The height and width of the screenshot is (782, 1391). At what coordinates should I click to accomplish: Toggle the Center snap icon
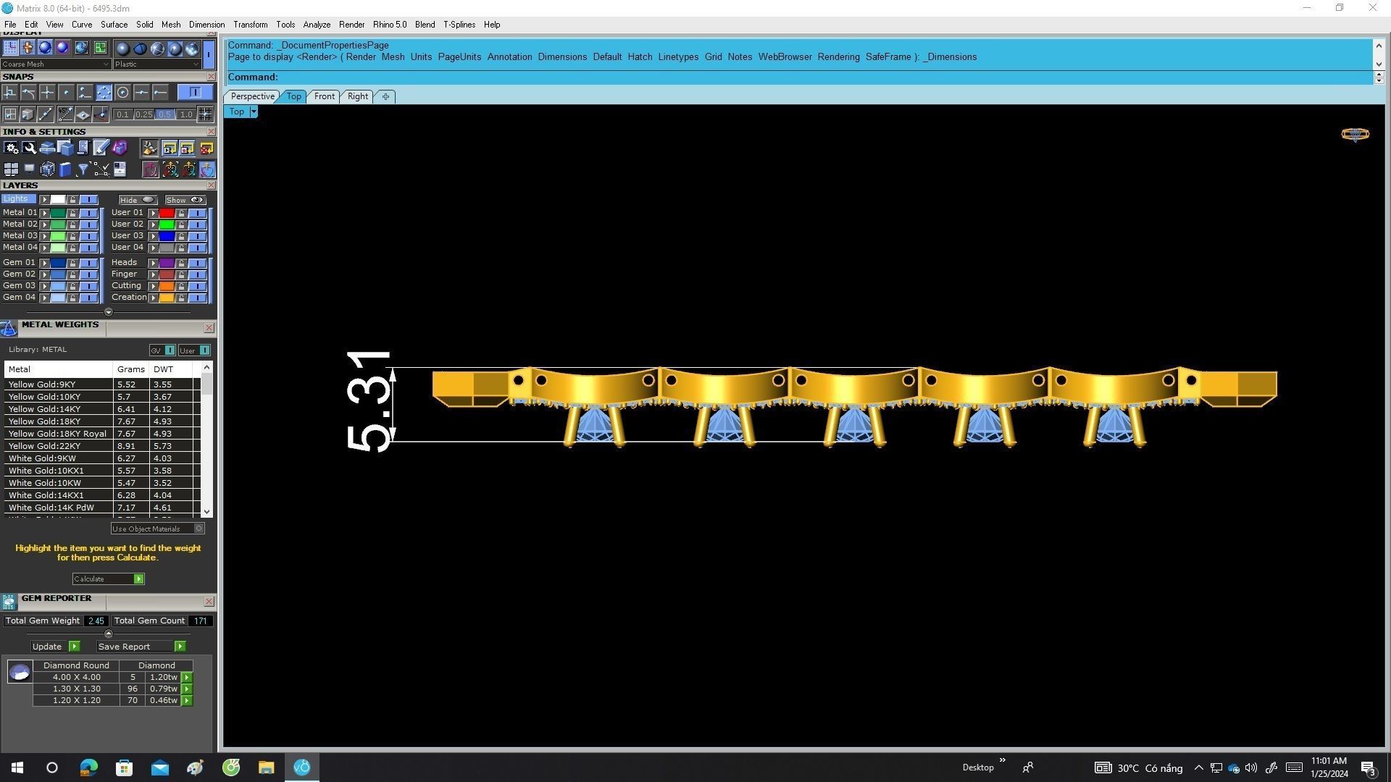click(x=122, y=93)
